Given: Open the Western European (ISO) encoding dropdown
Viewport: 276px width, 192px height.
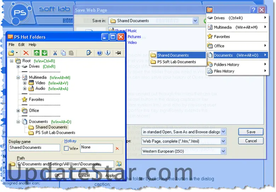Looking at the screenshot, I should click(x=223, y=151).
